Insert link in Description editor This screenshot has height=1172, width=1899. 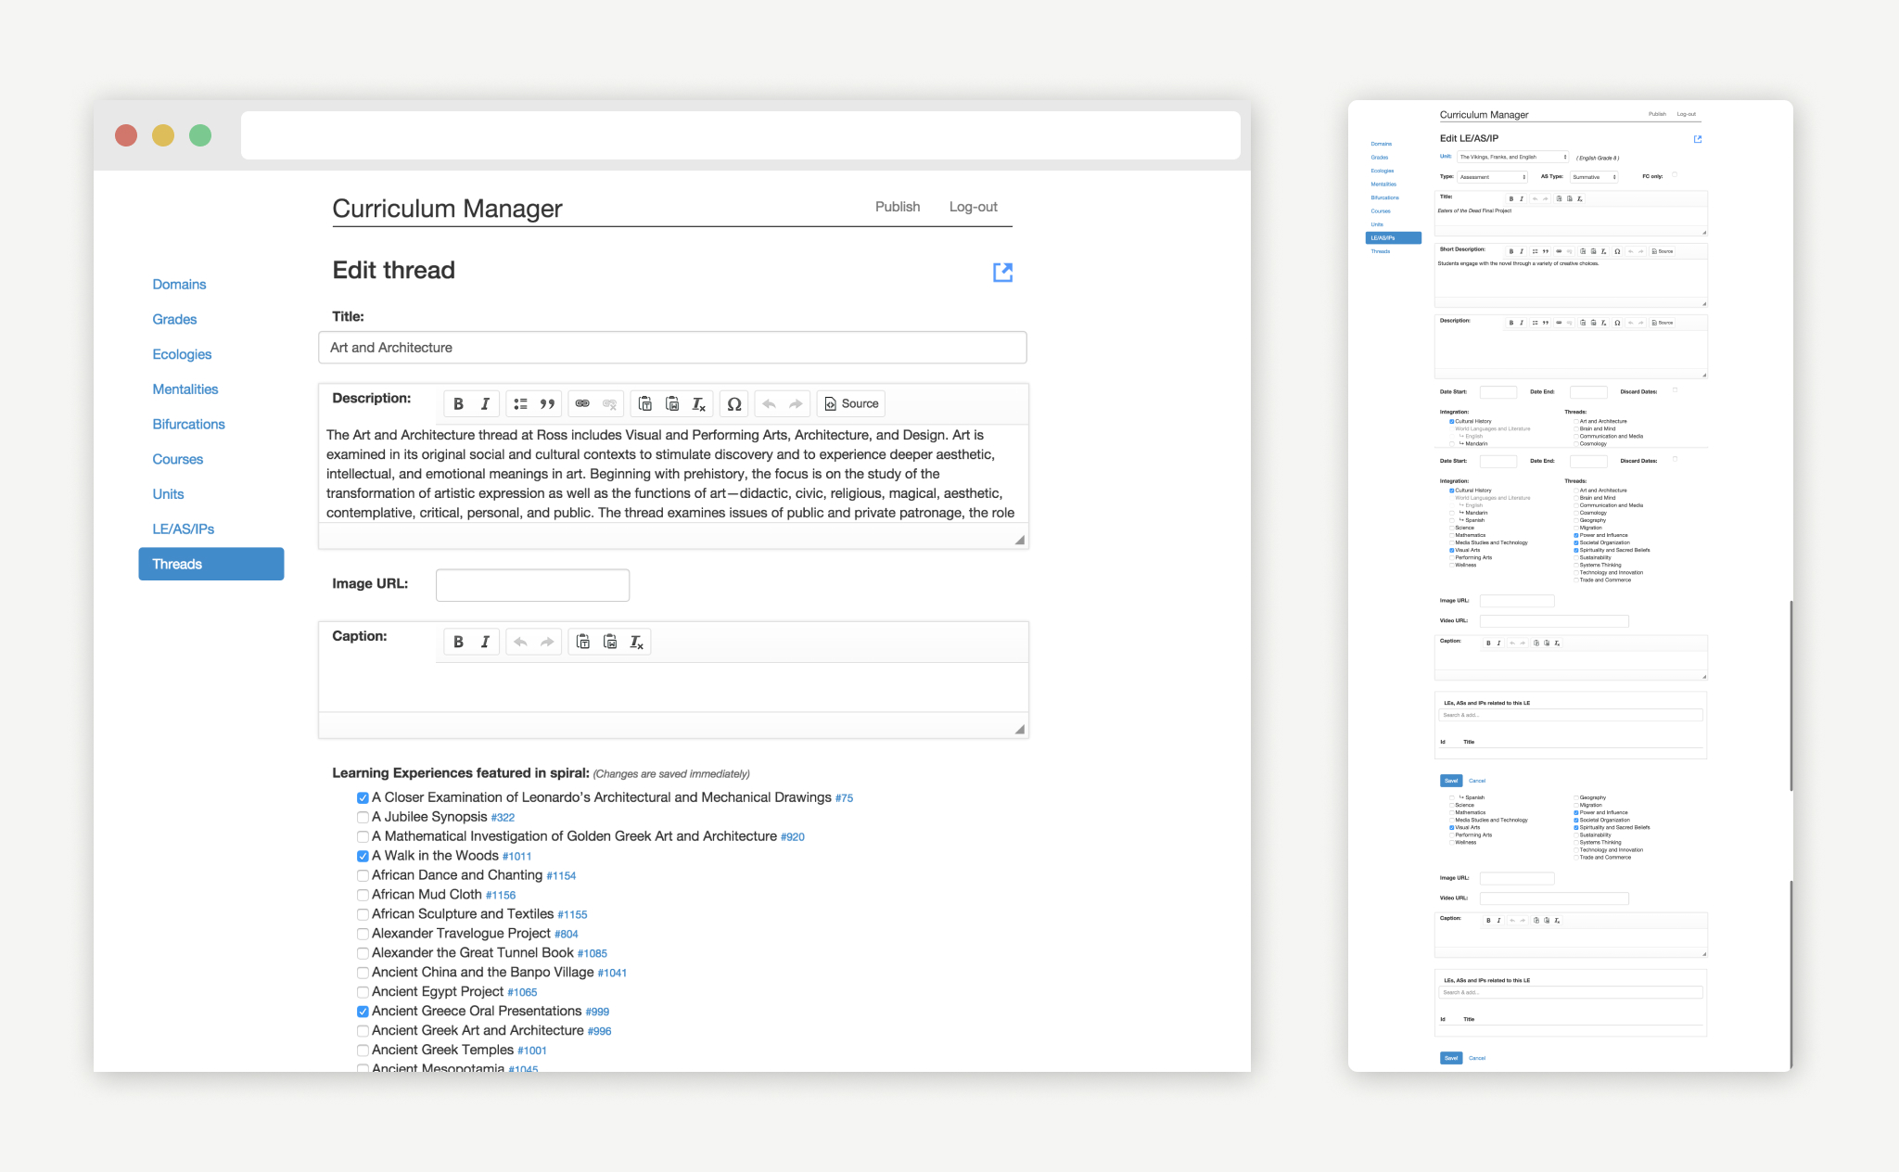(x=582, y=404)
